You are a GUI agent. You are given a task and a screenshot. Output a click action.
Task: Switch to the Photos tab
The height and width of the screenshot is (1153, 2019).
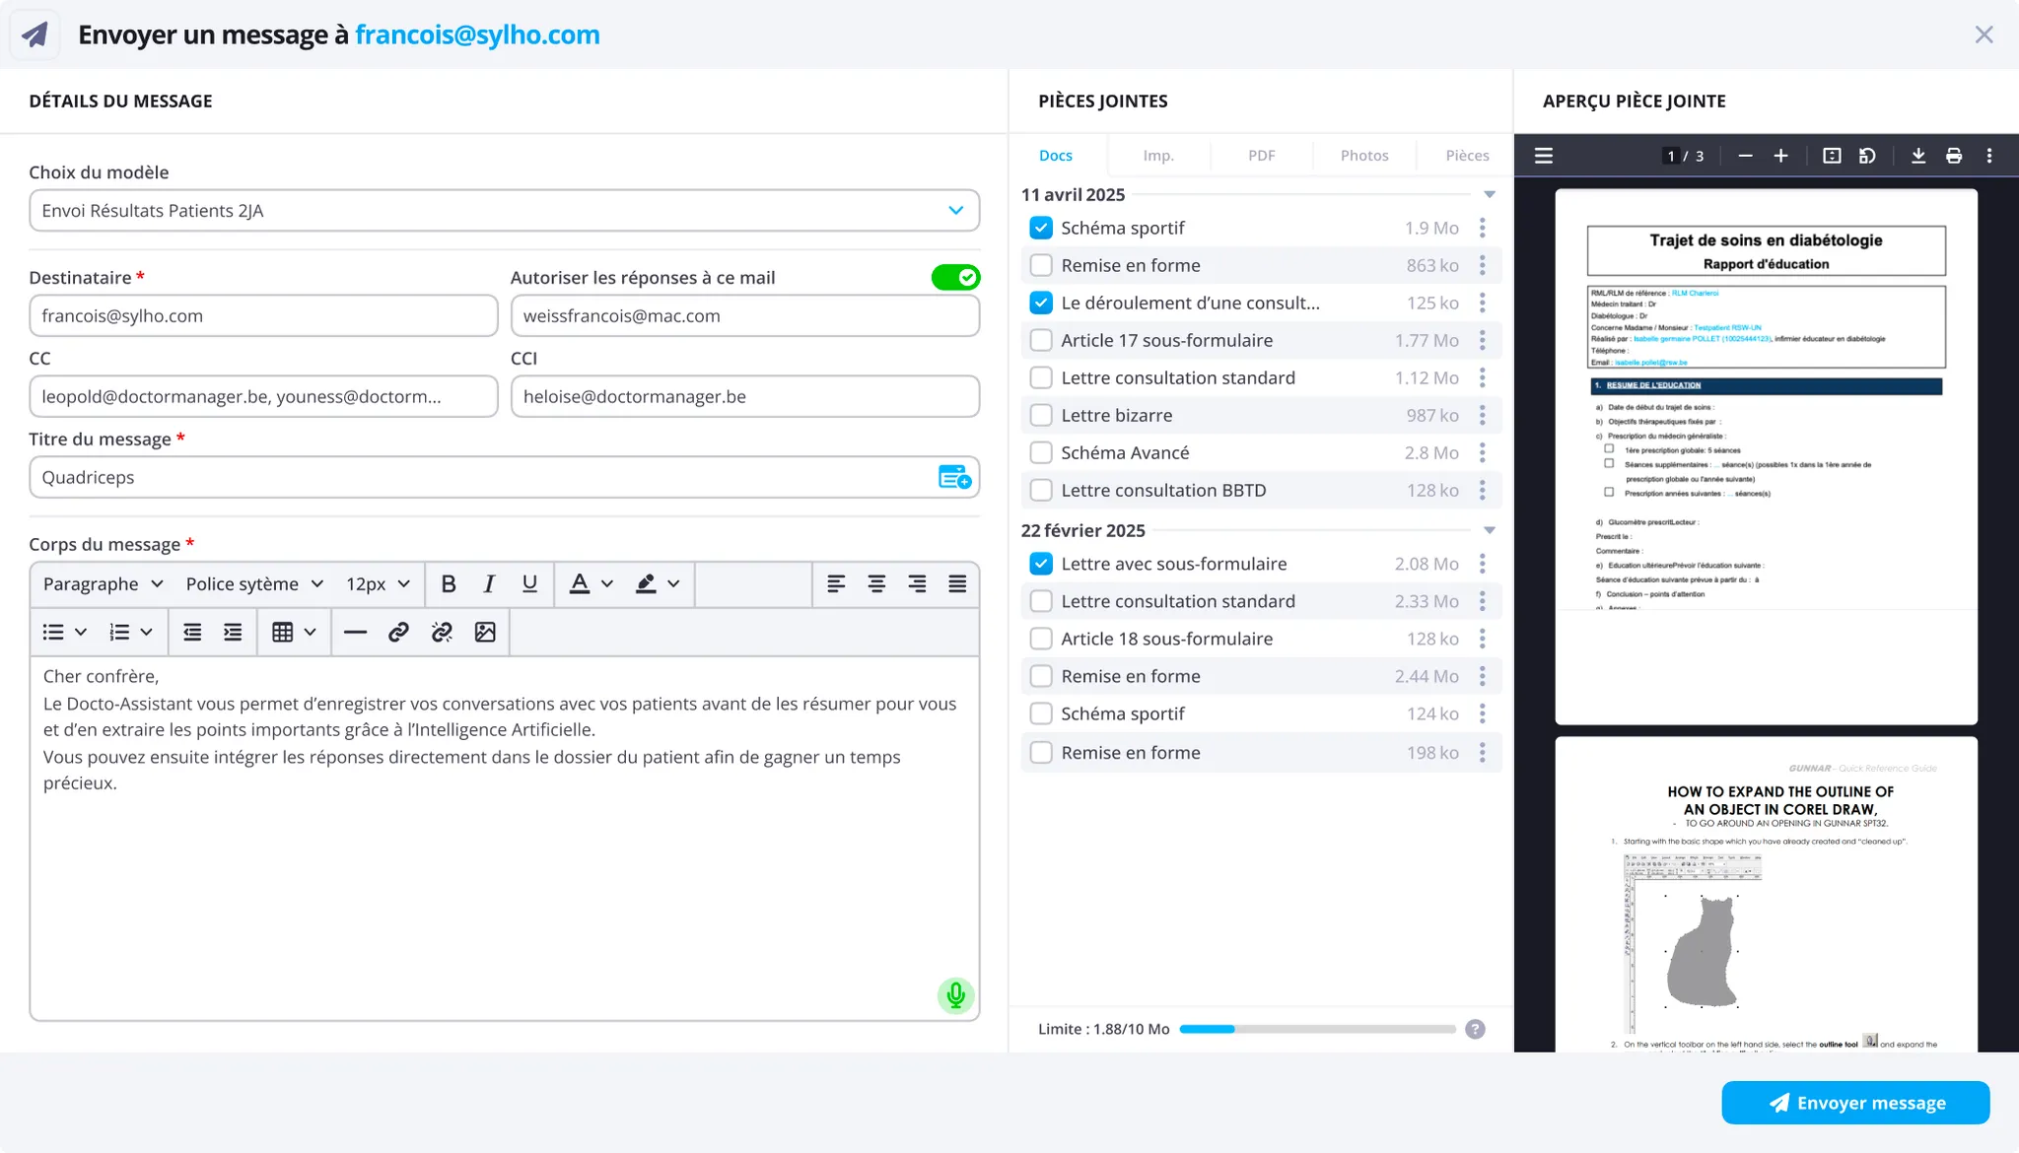tap(1363, 156)
